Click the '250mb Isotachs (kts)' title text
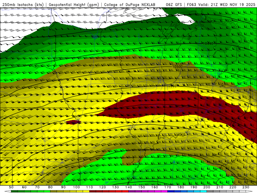Image resolution: width=257 pixels, height=193 pixels. [x=23, y=5]
